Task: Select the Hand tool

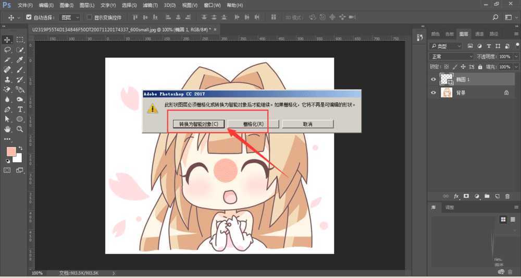Action: tap(7, 129)
